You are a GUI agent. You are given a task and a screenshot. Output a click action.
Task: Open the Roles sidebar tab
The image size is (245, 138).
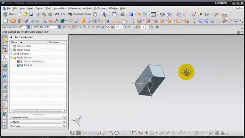(x=5, y=113)
